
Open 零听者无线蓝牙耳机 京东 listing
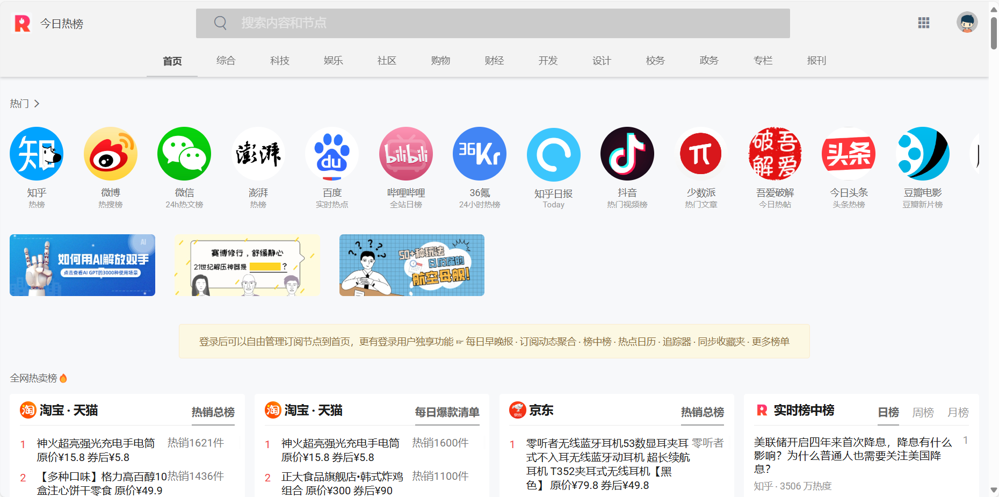(x=608, y=464)
